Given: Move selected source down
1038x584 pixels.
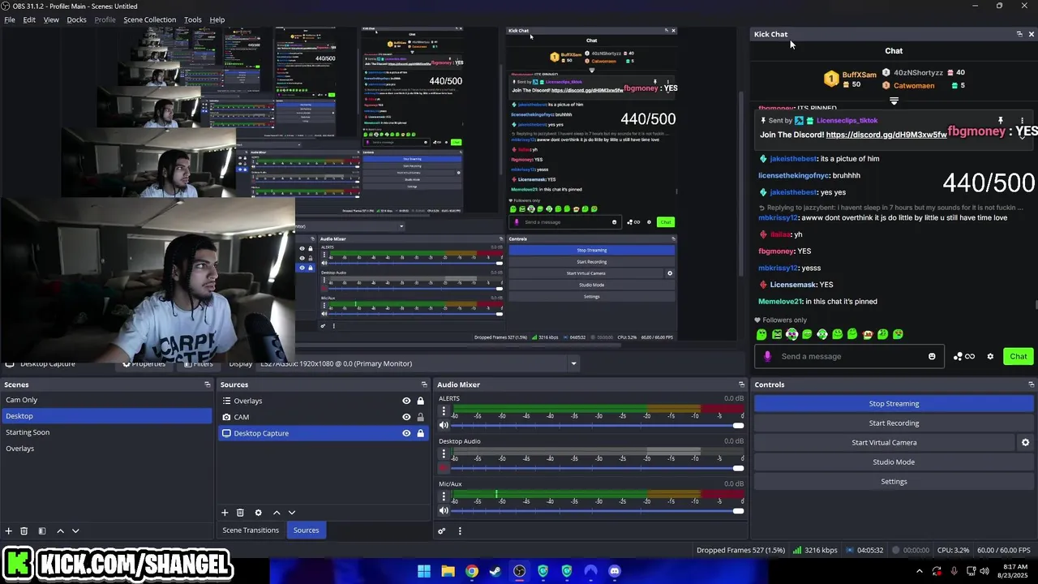Looking at the screenshot, I should [292, 513].
